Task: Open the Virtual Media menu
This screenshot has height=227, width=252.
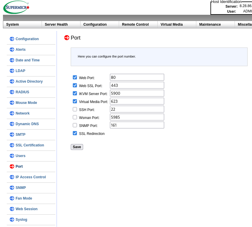Action: tap(172, 25)
